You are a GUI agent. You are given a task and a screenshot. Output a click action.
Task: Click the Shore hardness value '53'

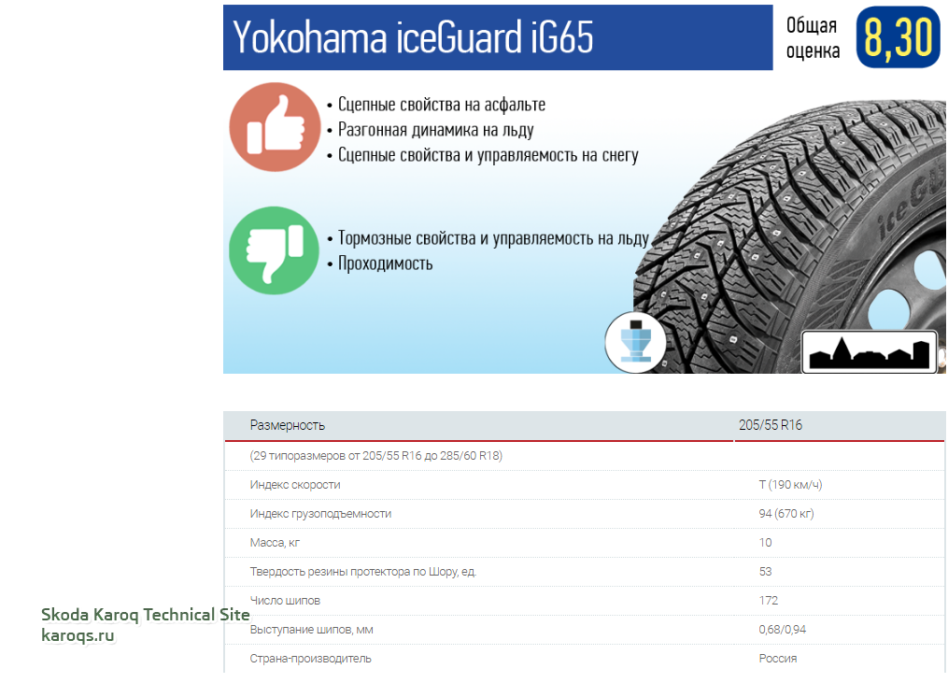766,572
